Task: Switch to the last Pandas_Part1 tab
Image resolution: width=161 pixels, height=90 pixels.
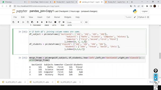Action: (x=116, y=2)
